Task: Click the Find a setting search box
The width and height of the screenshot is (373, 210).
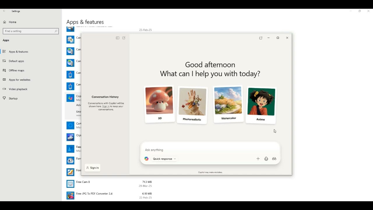Action: (31, 31)
